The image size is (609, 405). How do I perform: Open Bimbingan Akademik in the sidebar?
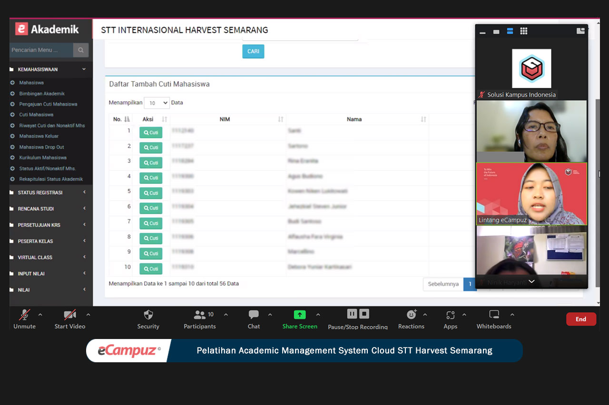point(42,94)
